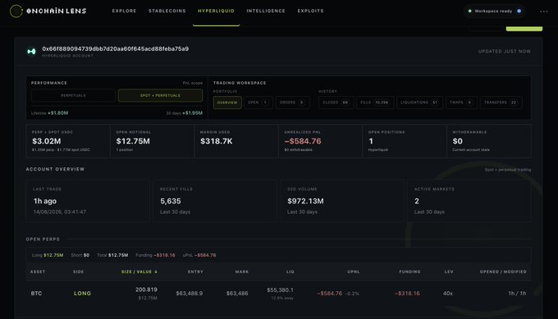558x319 pixels.
Task: Switch to the Exploits tab
Action: pyautogui.click(x=311, y=11)
